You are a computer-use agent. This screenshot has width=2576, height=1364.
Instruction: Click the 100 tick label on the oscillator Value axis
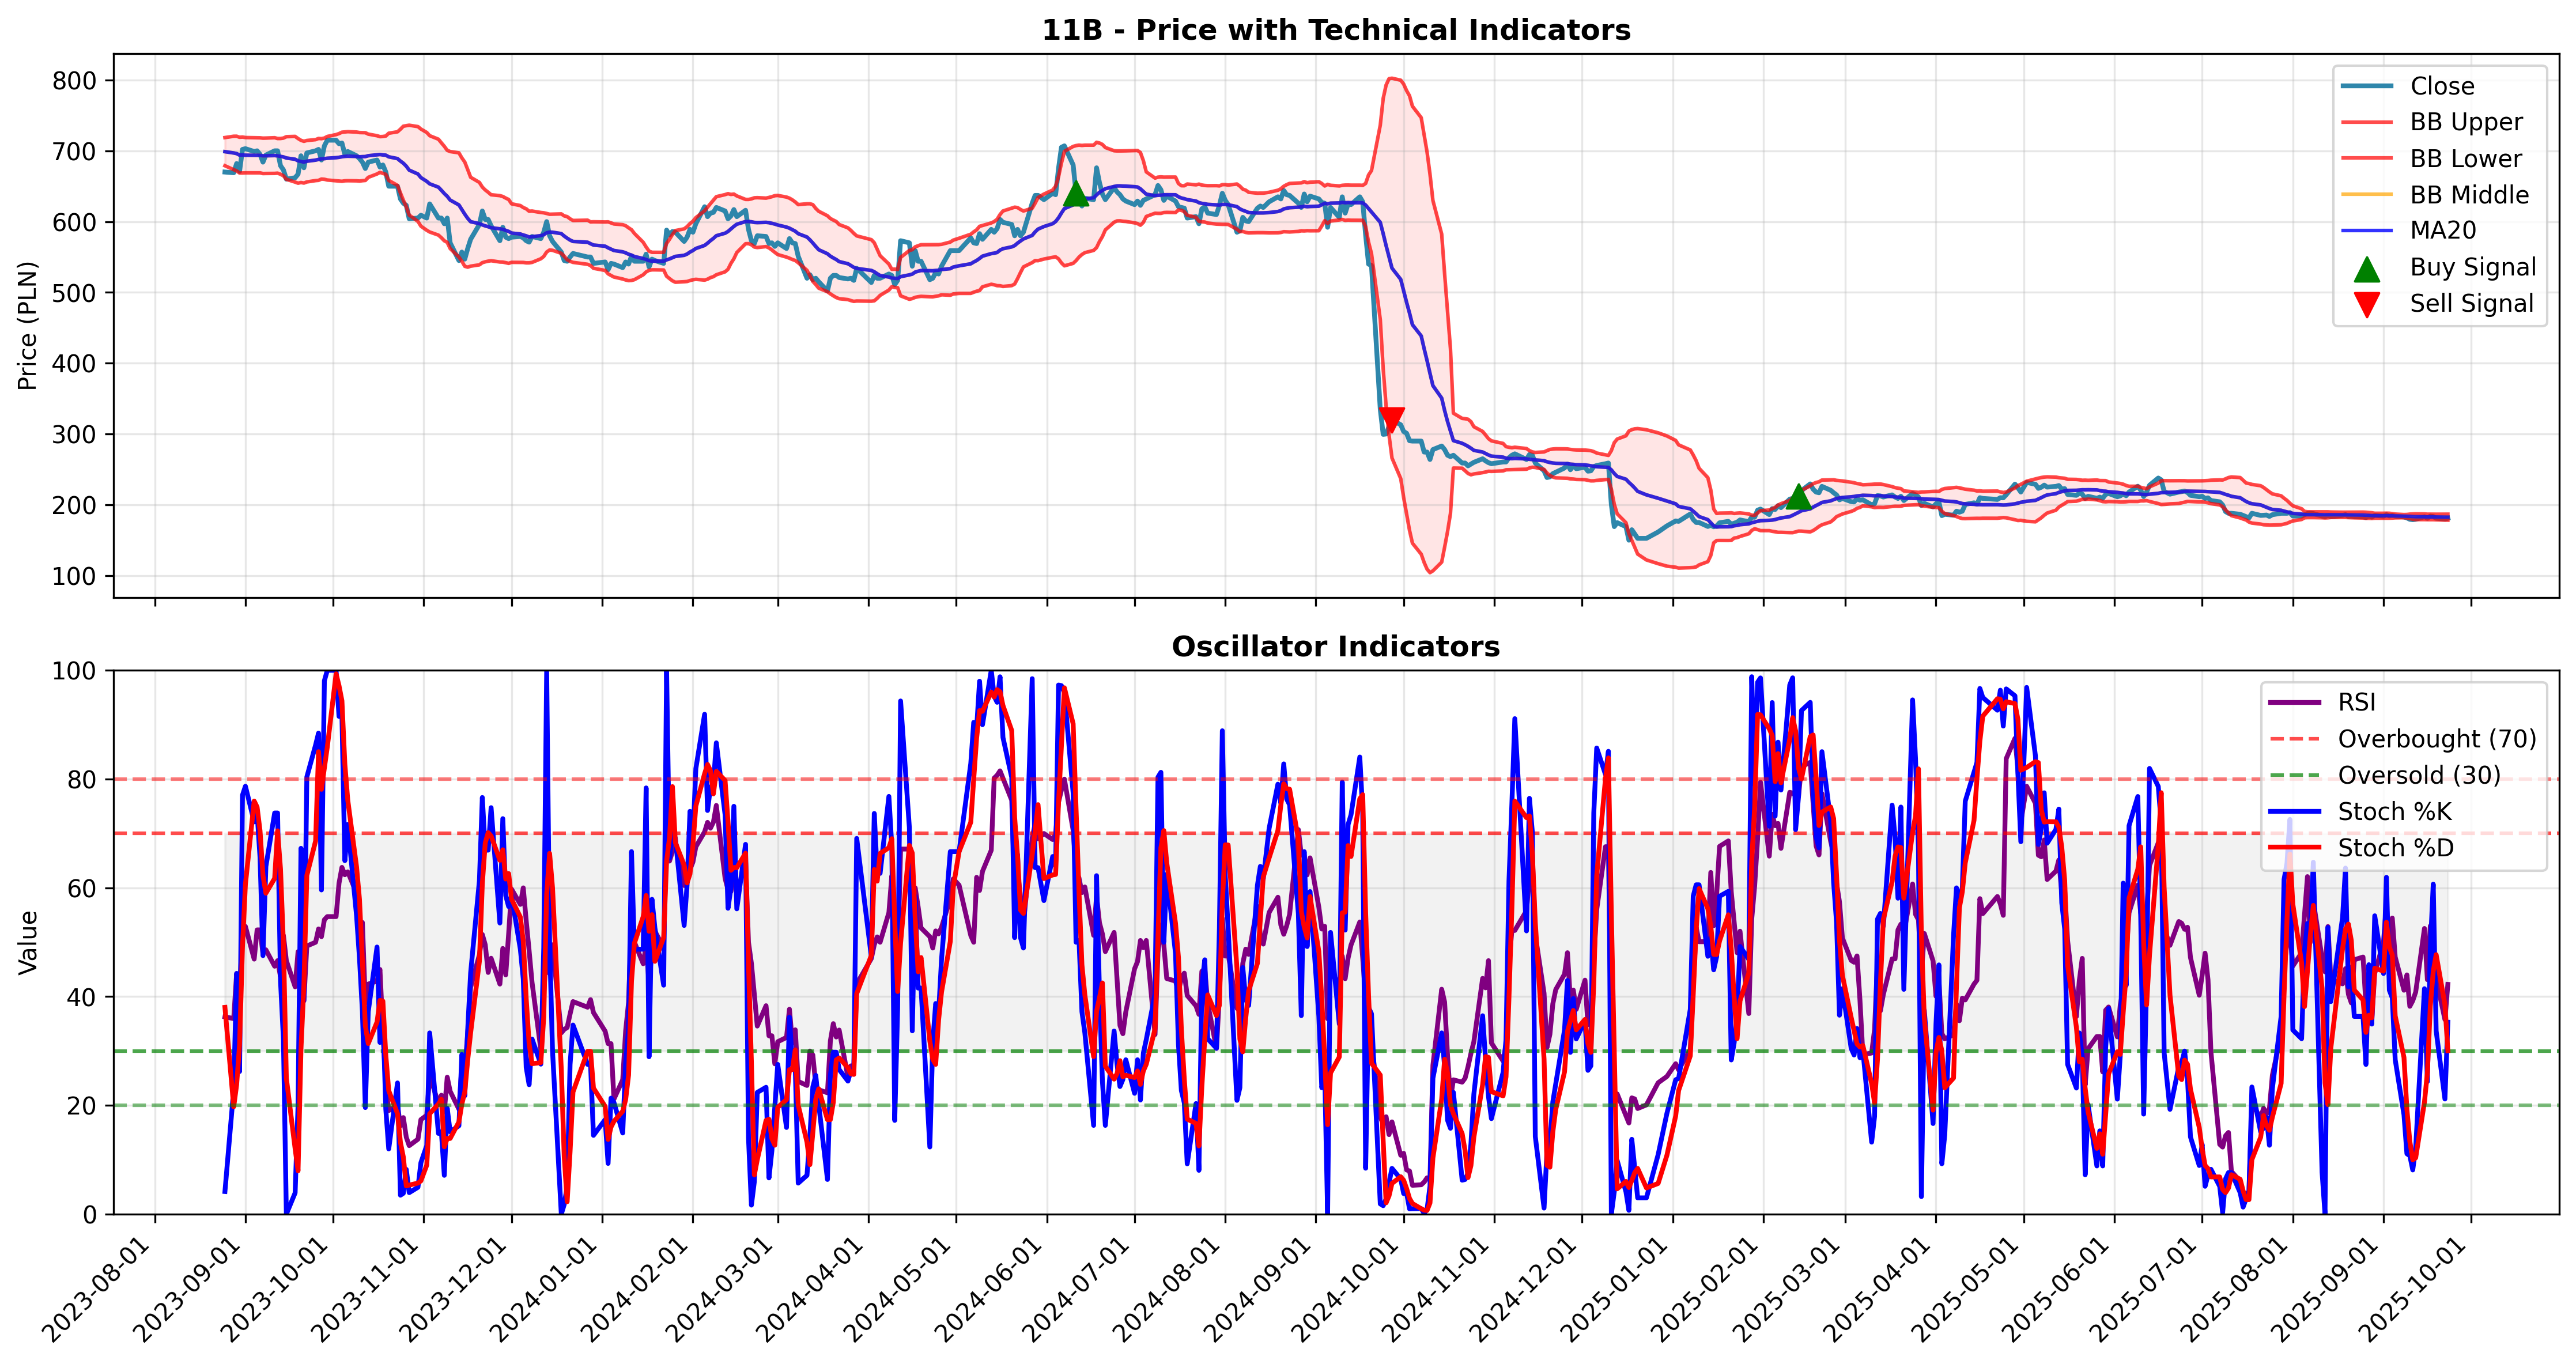75,671
